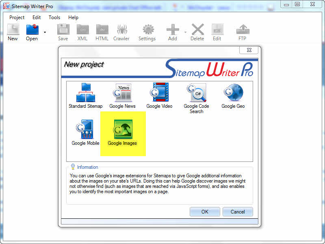Image resolution: width=325 pixels, height=244 pixels.
Task: Confirm the new project with OK
Action: (x=205, y=211)
